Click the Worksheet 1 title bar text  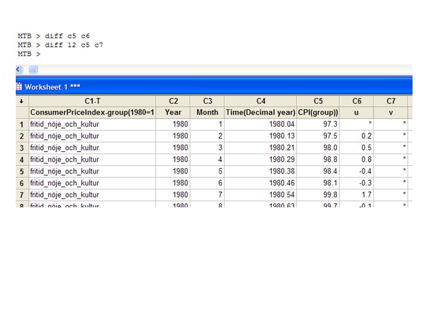[52, 87]
